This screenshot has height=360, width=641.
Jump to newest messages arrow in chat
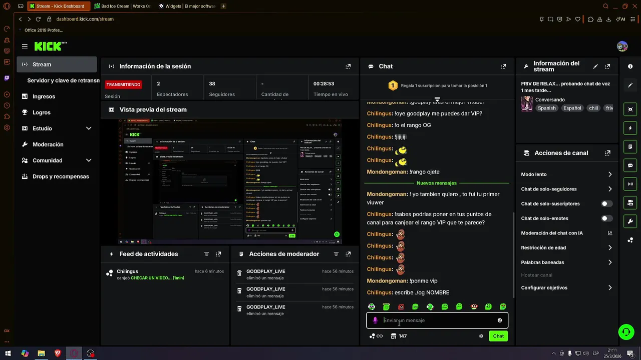point(437,99)
